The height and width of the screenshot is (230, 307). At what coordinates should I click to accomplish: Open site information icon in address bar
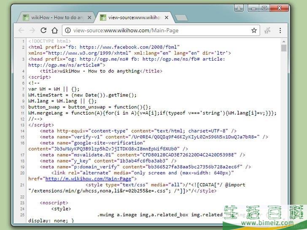68,30
